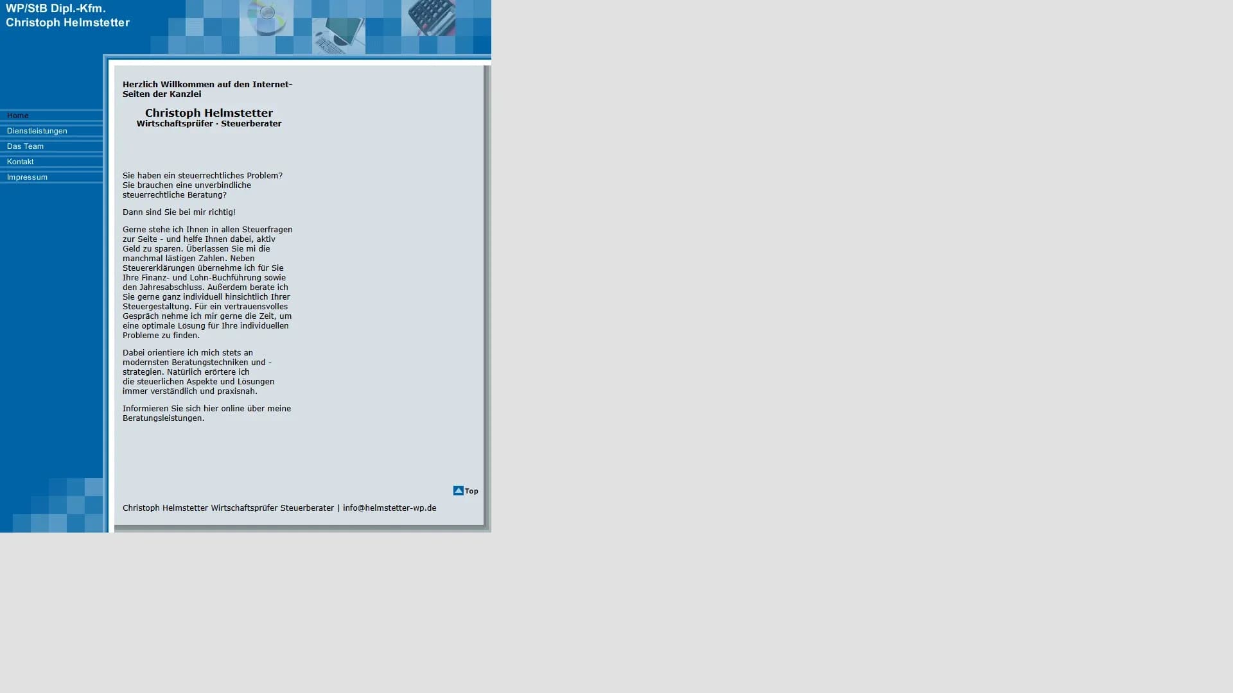Click the WP/StB Dipl.-Kfm. header title
This screenshot has width=1233, height=693.
point(56,9)
